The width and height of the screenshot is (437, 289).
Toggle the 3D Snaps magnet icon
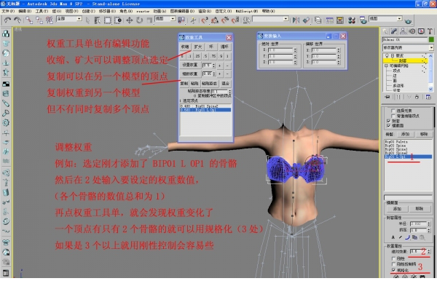204,20
